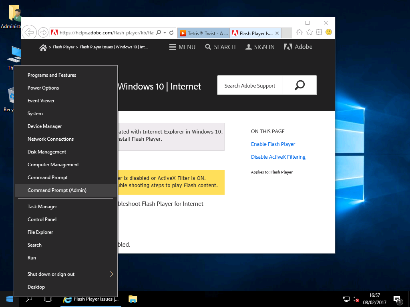The height and width of the screenshot is (307, 410).
Task: Click the Adobe breadcrumb home icon
Action: 43,48
